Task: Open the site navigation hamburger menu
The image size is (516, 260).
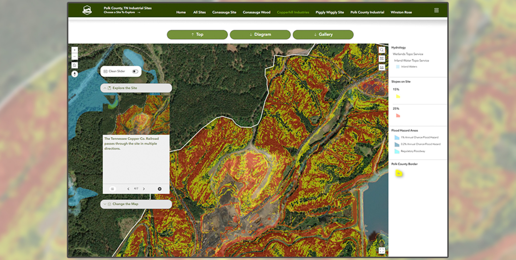Action: [436, 10]
